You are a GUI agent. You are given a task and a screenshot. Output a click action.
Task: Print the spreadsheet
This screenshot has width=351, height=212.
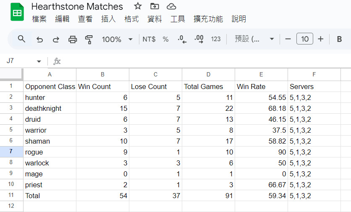click(73, 39)
